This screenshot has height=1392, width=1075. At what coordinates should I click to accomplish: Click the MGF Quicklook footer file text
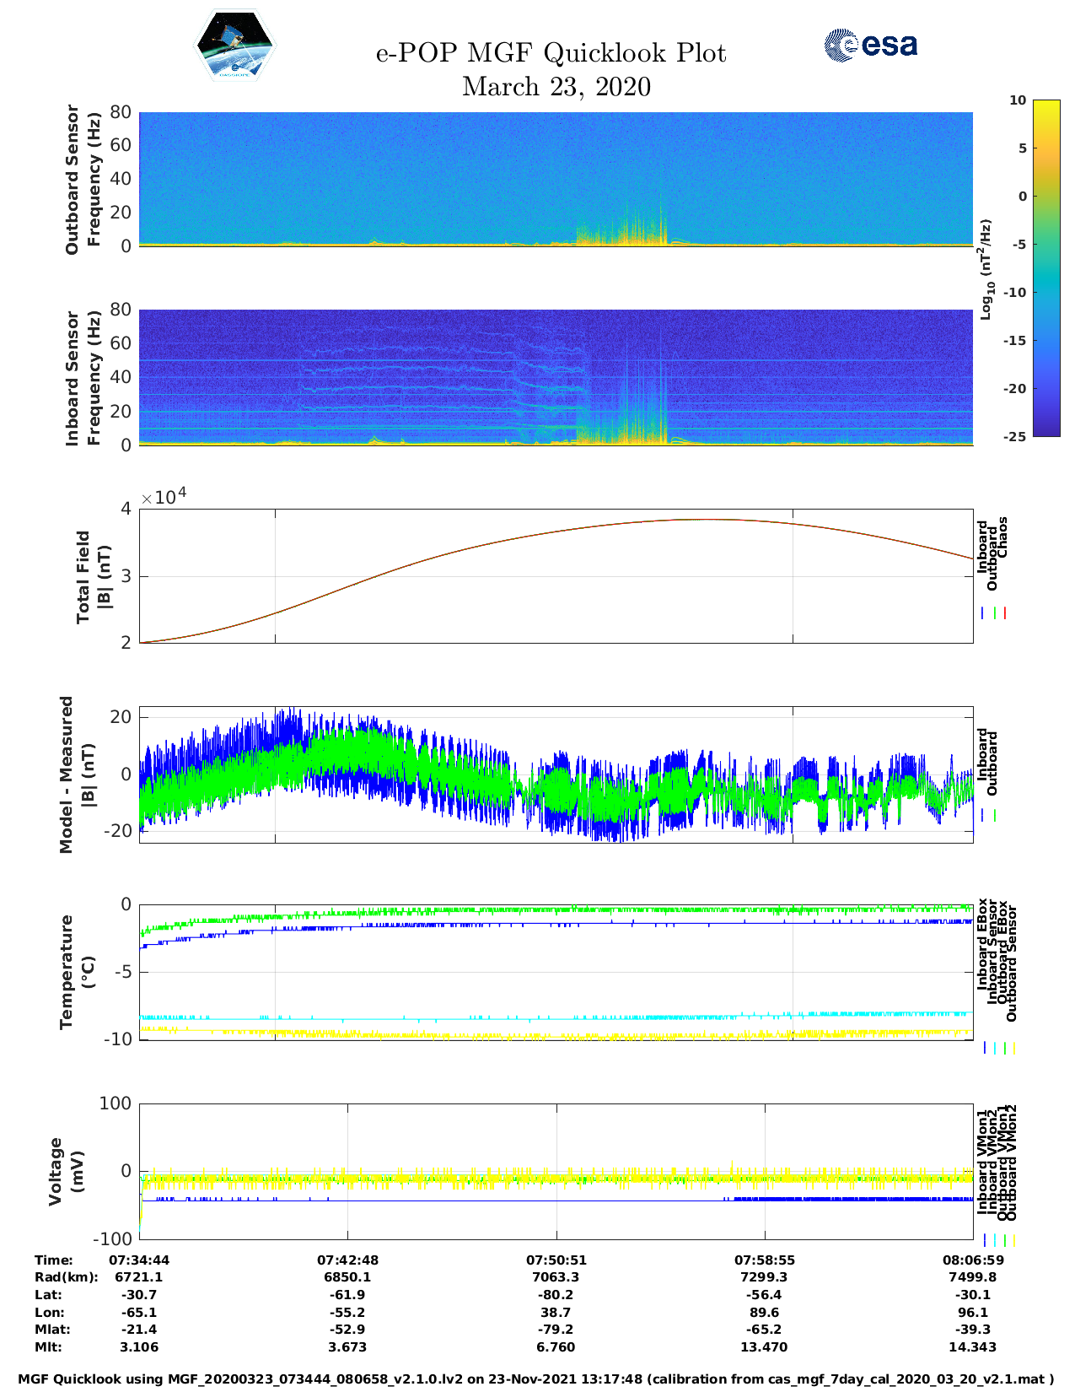[x=535, y=1379]
